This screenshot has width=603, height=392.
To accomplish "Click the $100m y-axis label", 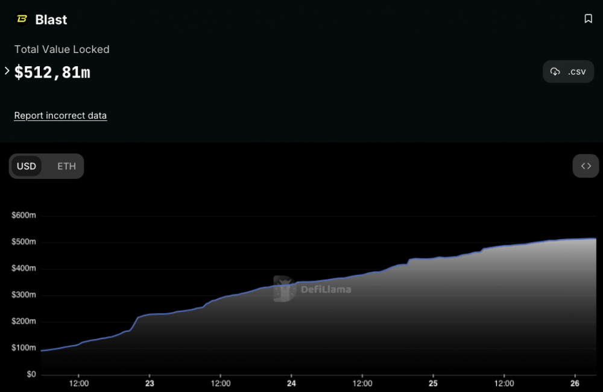I will click(x=24, y=348).
